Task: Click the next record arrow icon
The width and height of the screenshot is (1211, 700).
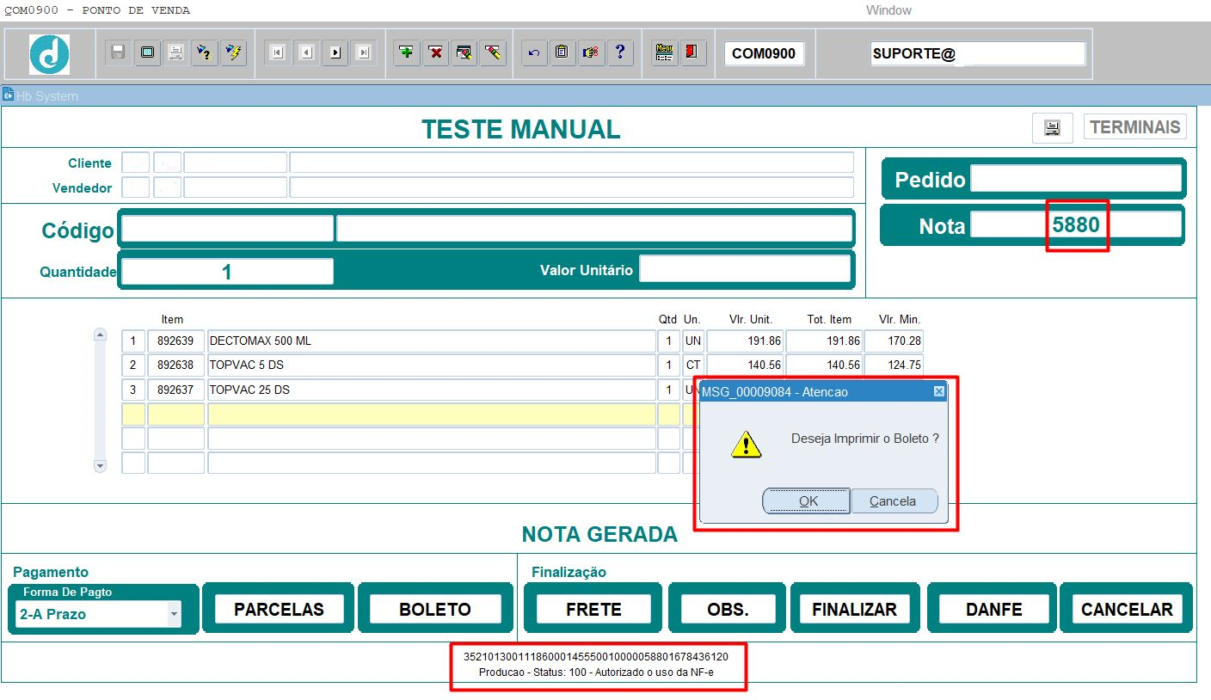Action: [335, 53]
